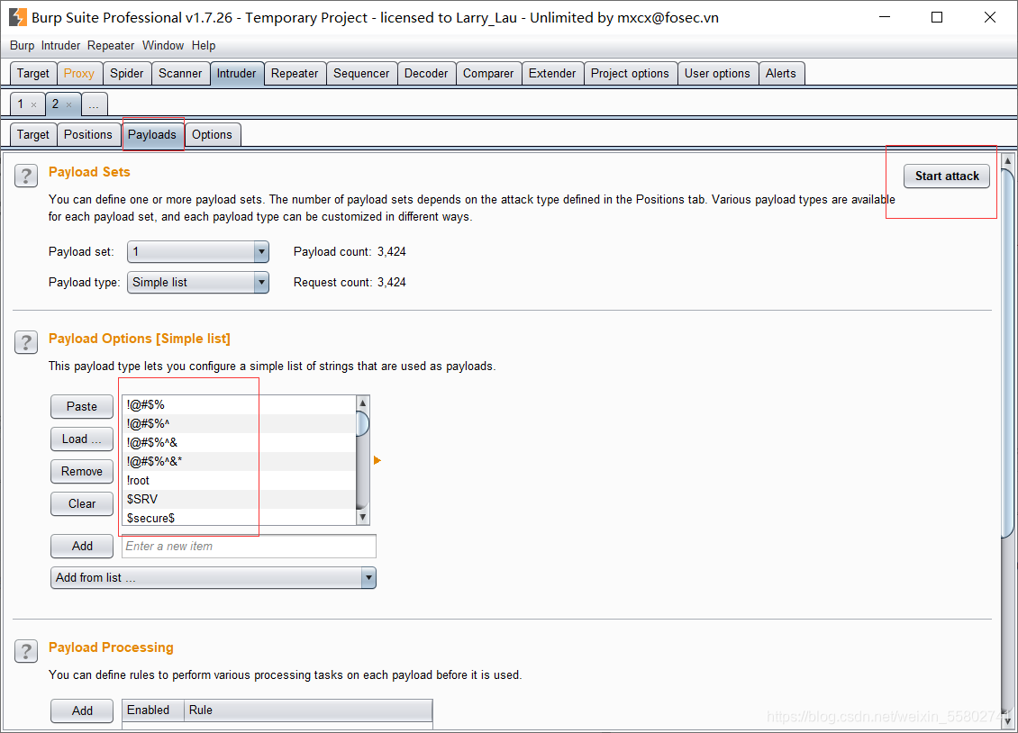The width and height of the screenshot is (1018, 733).
Task: Open new attack tab with ellipsis
Action: click(x=94, y=104)
